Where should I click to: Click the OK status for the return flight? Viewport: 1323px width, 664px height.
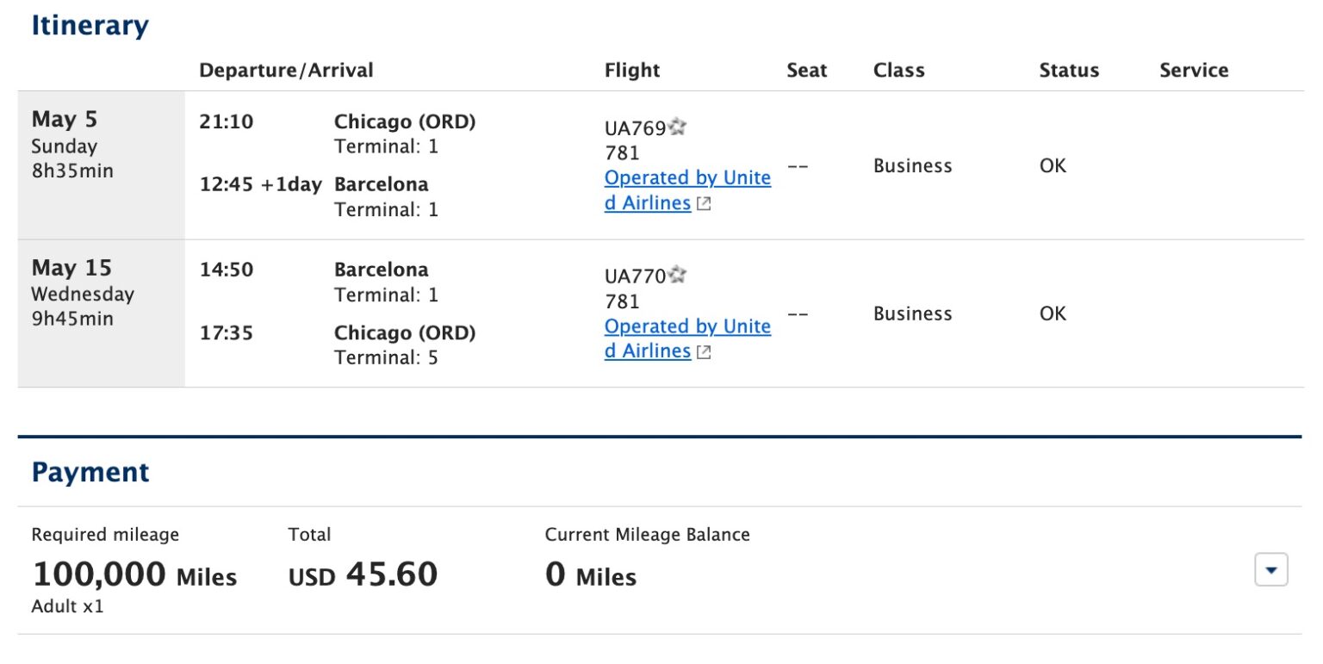click(x=1051, y=313)
